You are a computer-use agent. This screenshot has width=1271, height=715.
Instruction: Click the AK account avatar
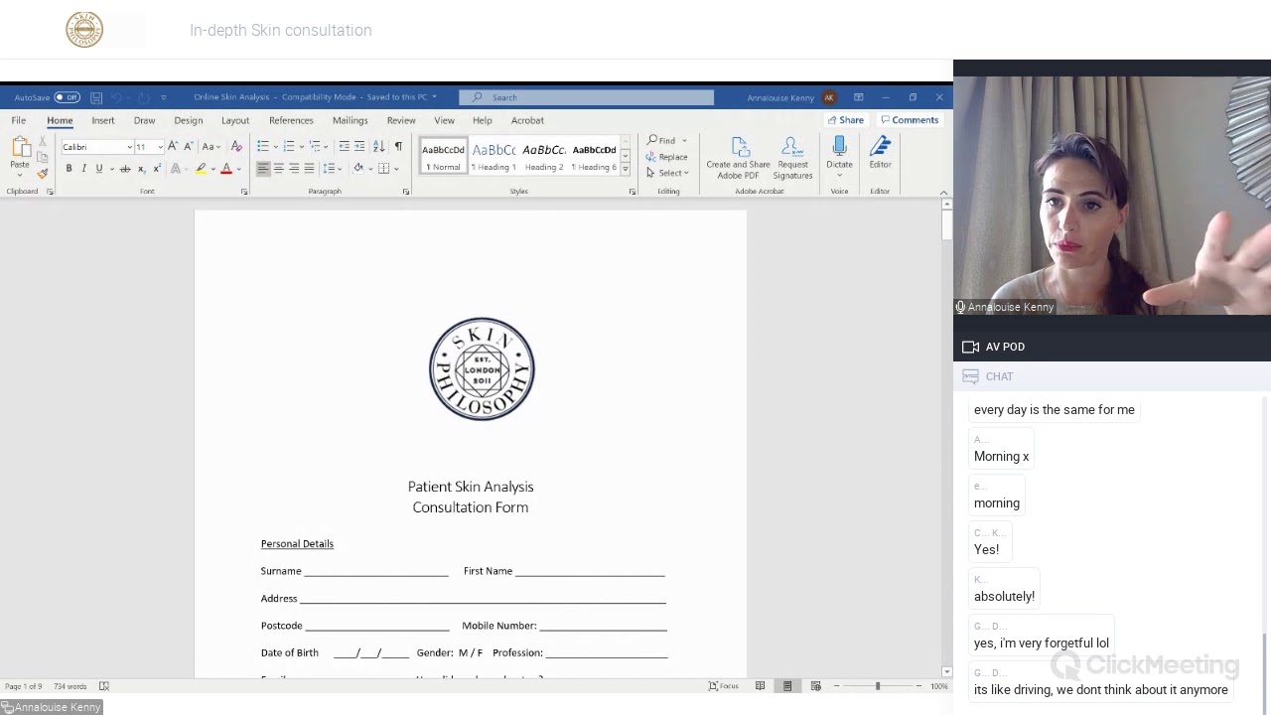coord(829,97)
